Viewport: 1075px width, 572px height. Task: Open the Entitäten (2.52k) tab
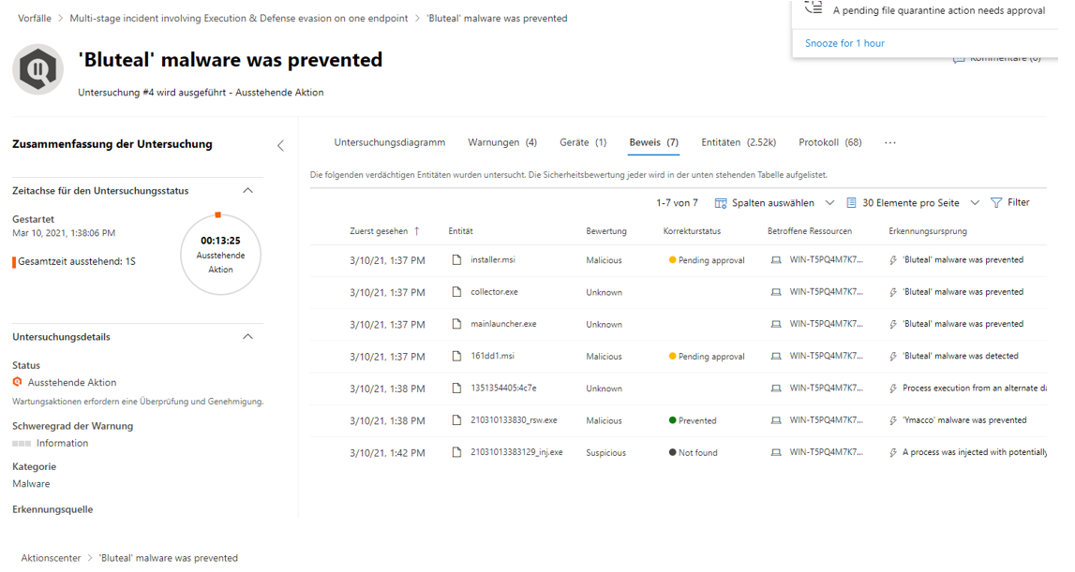pos(739,142)
